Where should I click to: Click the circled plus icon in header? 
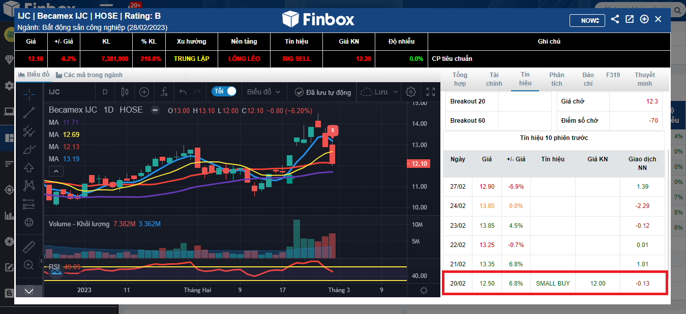[x=644, y=19]
